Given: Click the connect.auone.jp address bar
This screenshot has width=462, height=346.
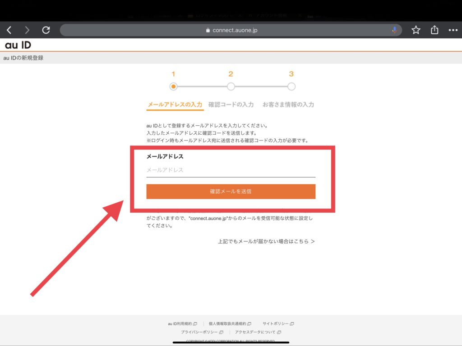Looking at the screenshot, I should pyautogui.click(x=231, y=30).
